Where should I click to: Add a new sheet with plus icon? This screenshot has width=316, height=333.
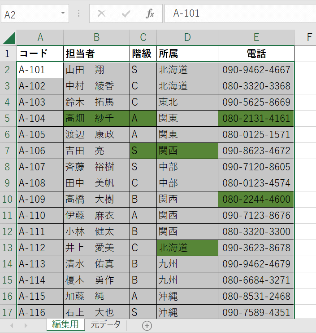(147, 325)
